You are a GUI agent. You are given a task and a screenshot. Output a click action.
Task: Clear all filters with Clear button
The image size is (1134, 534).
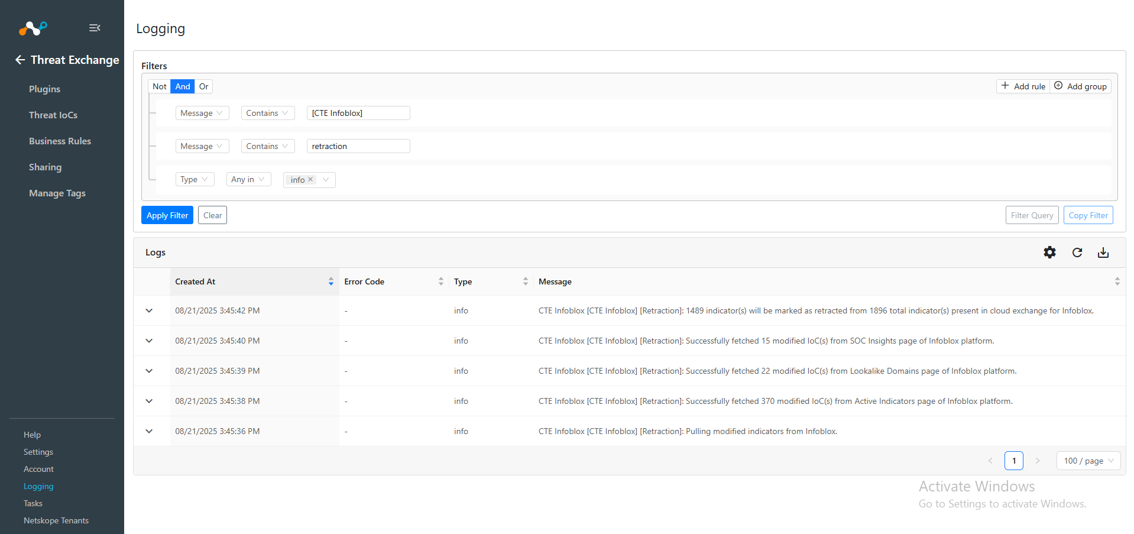(212, 215)
